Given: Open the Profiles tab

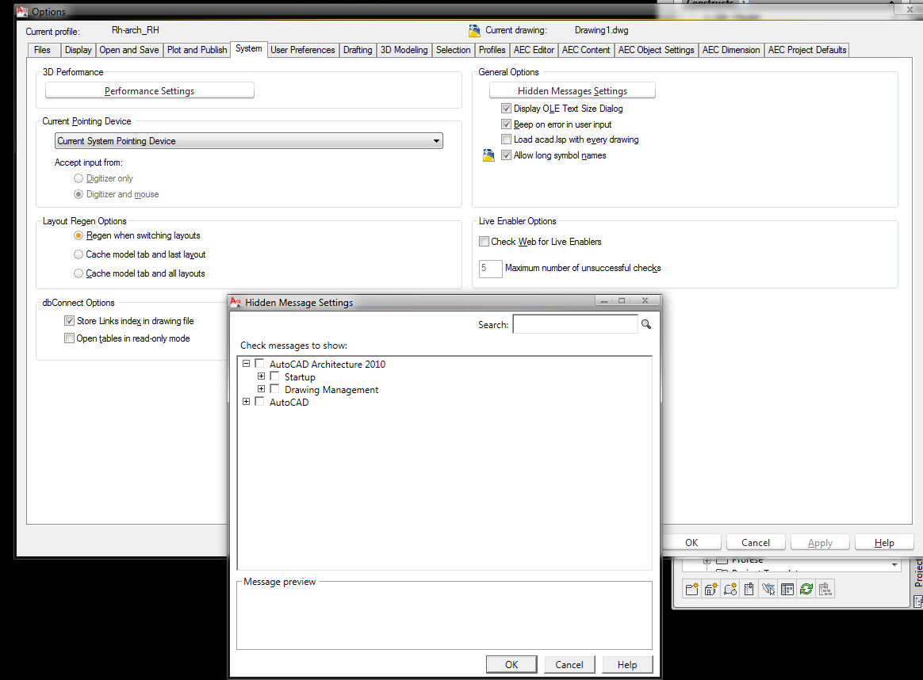Looking at the screenshot, I should pos(492,50).
